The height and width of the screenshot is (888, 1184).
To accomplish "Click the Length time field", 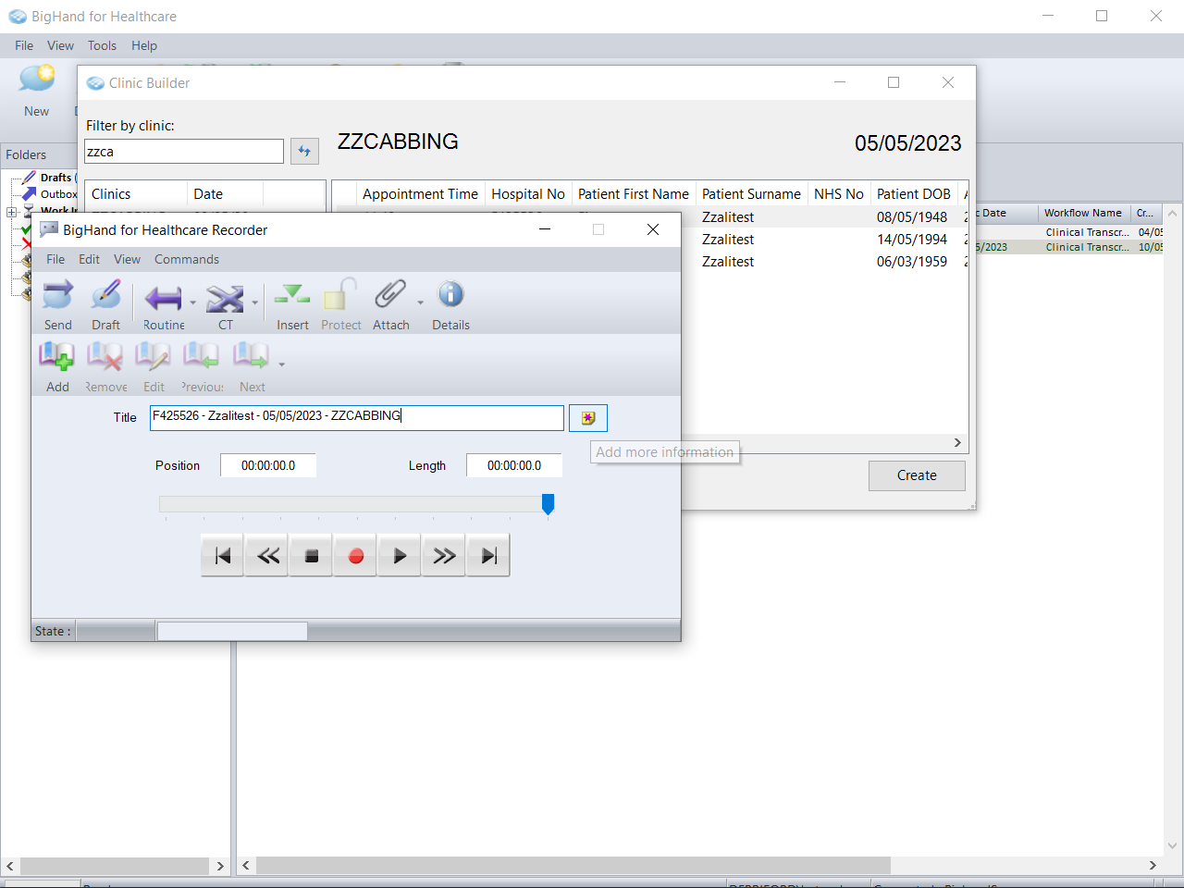I will 514,465.
